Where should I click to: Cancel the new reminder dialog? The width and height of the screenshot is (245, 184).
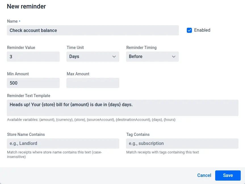point(204,176)
